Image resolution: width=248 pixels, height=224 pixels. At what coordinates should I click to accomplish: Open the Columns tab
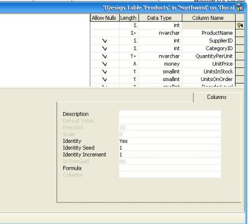tap(216, 97)
